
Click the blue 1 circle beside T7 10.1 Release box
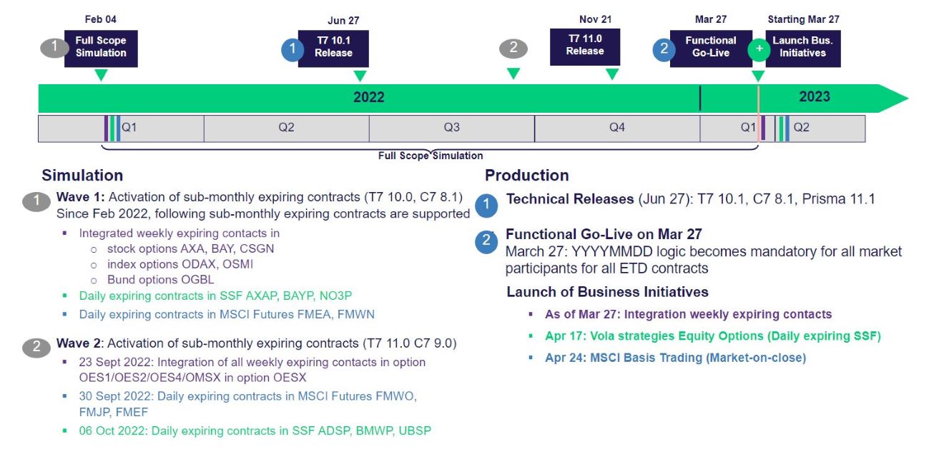292,50
